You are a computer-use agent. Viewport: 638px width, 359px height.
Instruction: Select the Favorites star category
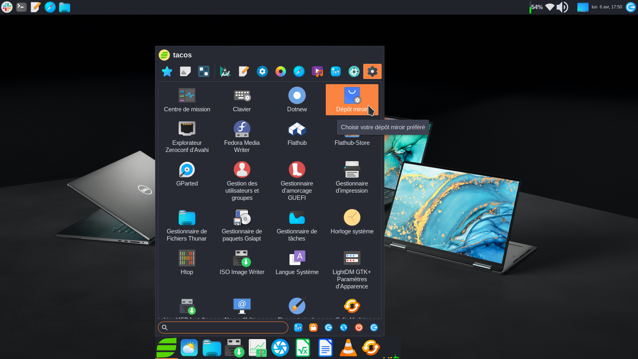point(167,71)
